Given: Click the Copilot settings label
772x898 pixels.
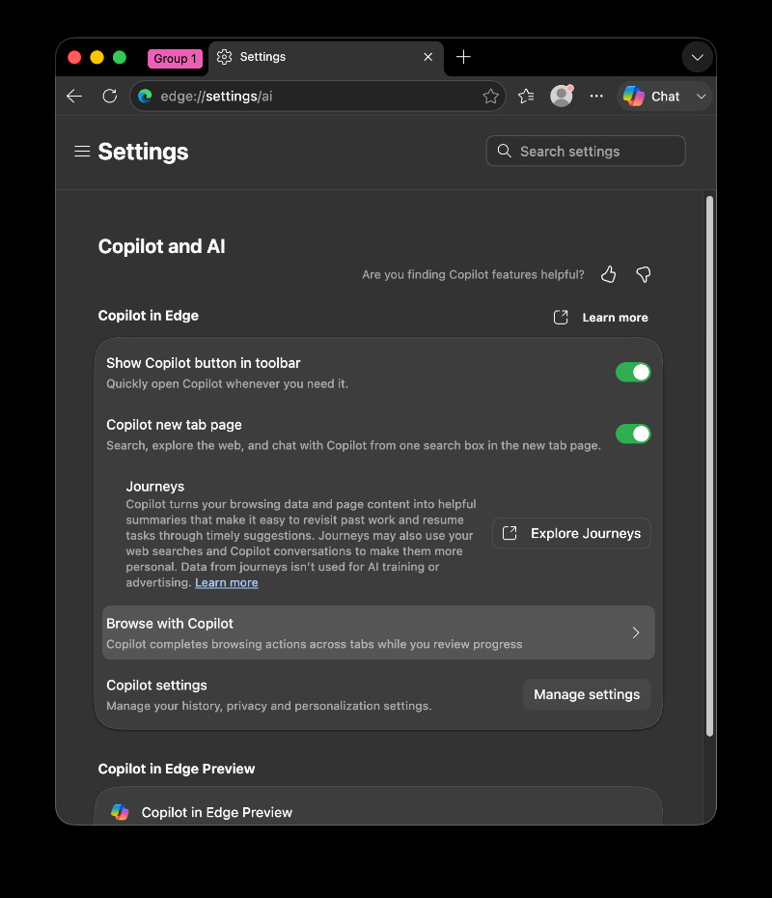Looking at the screenshot, I should (156, 685).
